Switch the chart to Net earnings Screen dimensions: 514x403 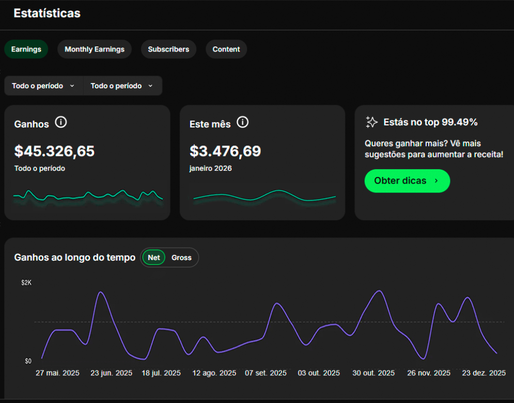tap(153, 257)
